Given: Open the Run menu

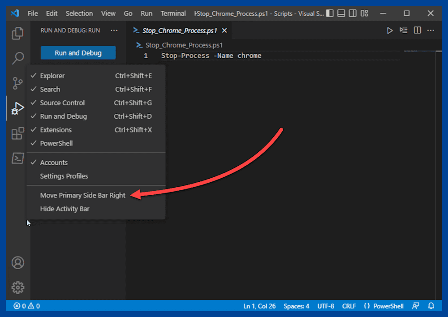Looking at the screenshot, I should pos(146,13).
